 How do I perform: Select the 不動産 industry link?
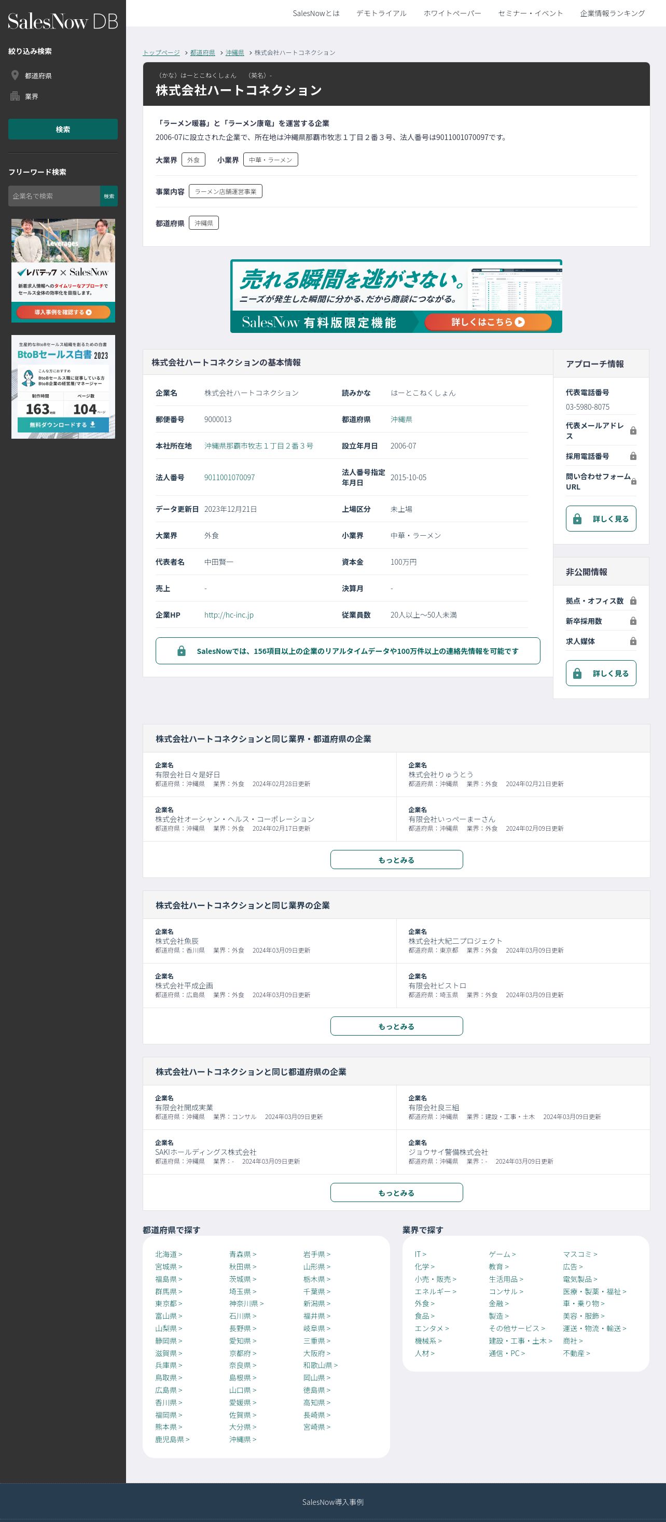576,1353
